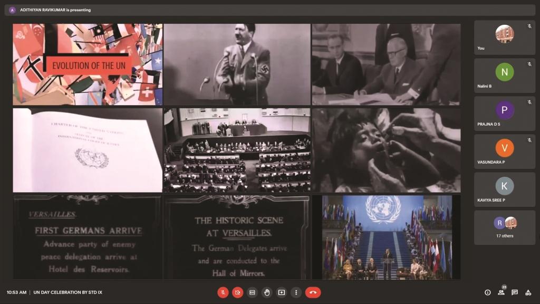This screenshot has height=304, width=540.
Task: Click the Evolution of the UN slide image
Action: 88,64
